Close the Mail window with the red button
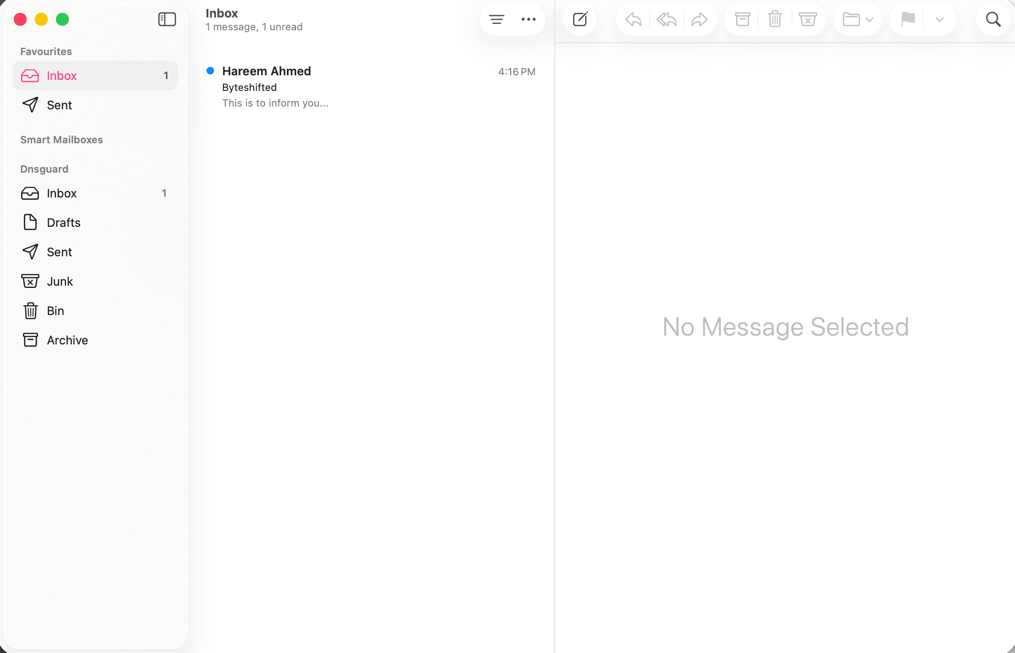The width and height of the screenshot is (1015, 653). 20,19
